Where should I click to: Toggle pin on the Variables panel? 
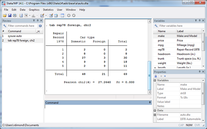199,21
